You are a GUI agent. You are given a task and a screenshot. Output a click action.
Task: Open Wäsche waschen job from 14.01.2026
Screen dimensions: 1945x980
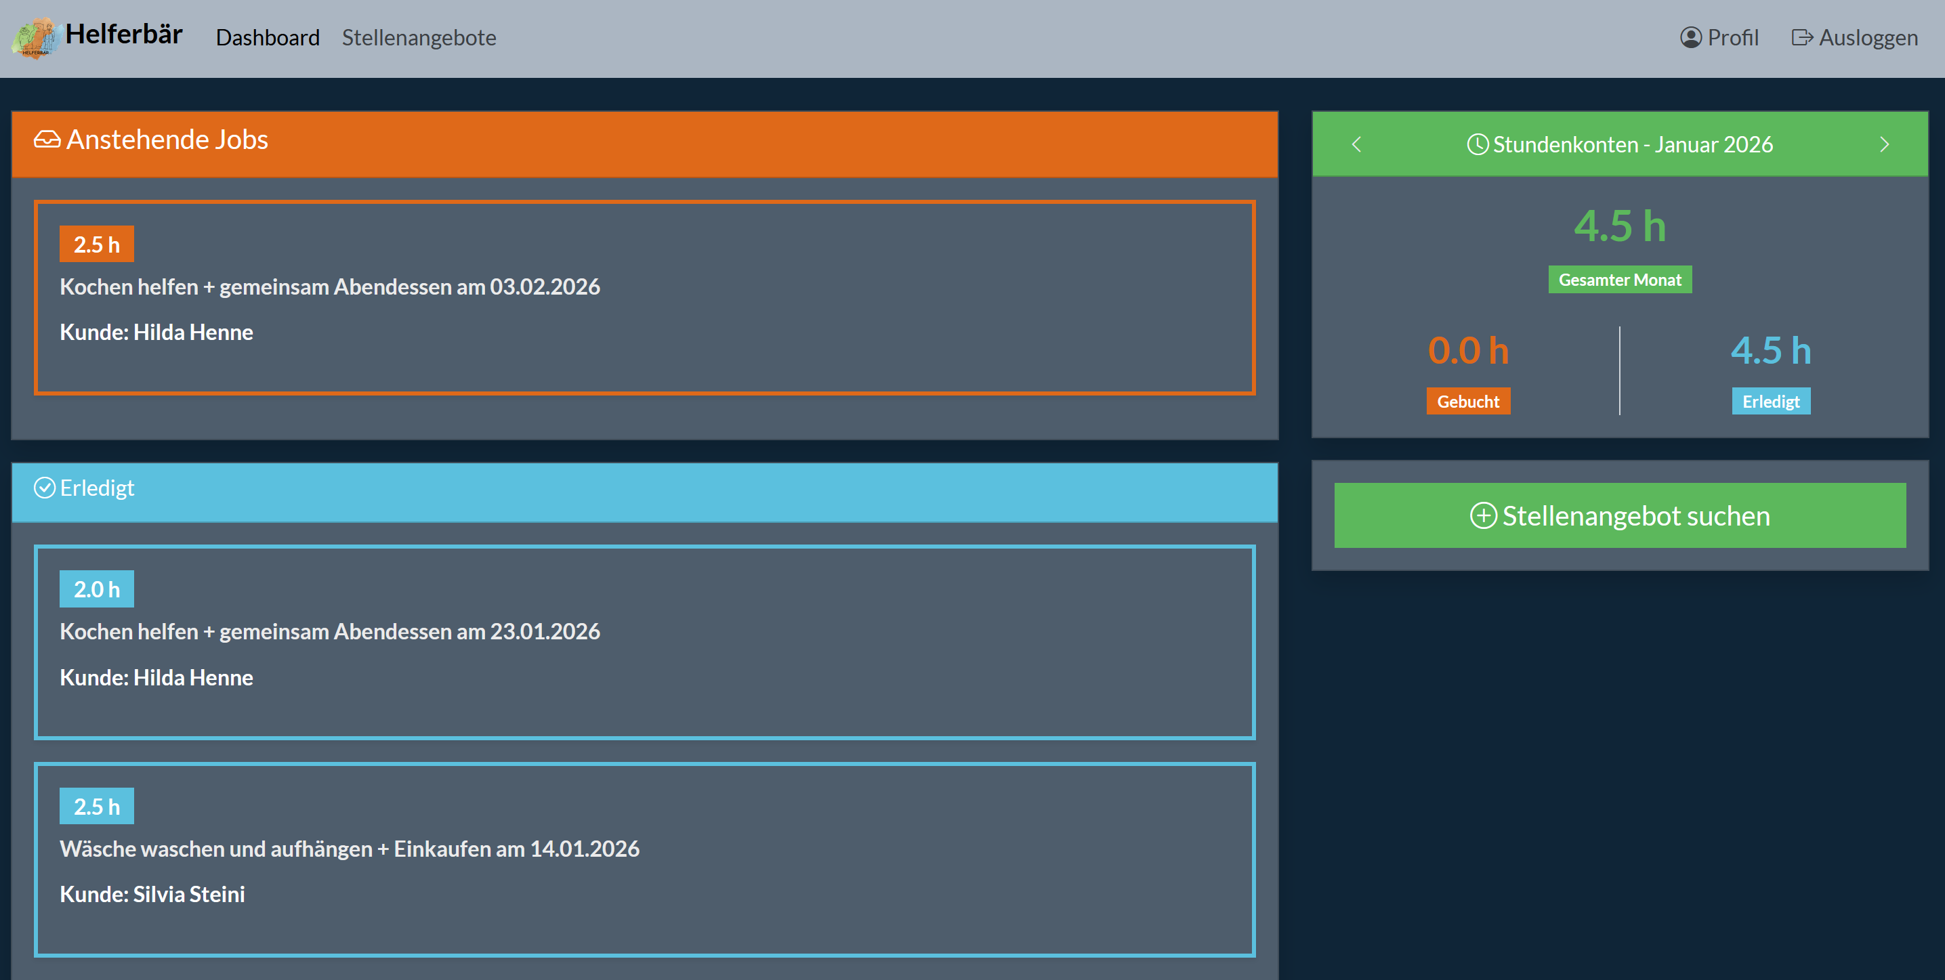[644, 859]
